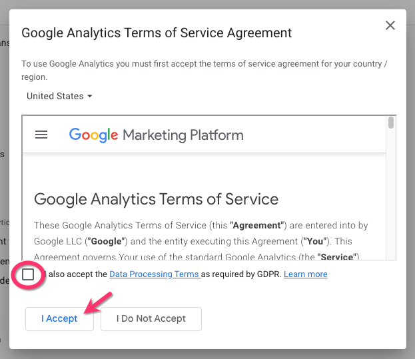Image resolution: width=415 pixels, height=359 pixels.
Task: Click the Google Analytics Terms of Service heading
Action: pyautogui.click(x=156, y=199)
